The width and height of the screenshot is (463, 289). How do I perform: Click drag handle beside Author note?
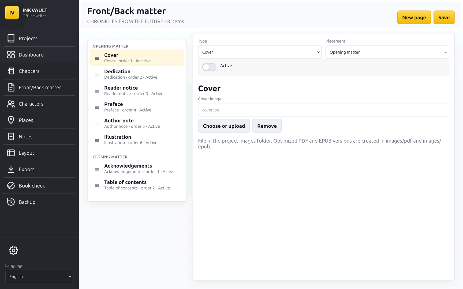click(97, 124)
